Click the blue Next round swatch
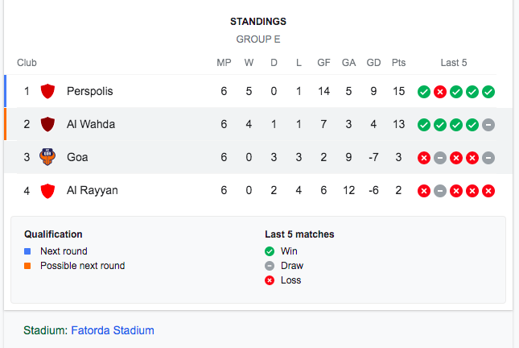Viewport: 519px width, 348px height. click(27, 251)
